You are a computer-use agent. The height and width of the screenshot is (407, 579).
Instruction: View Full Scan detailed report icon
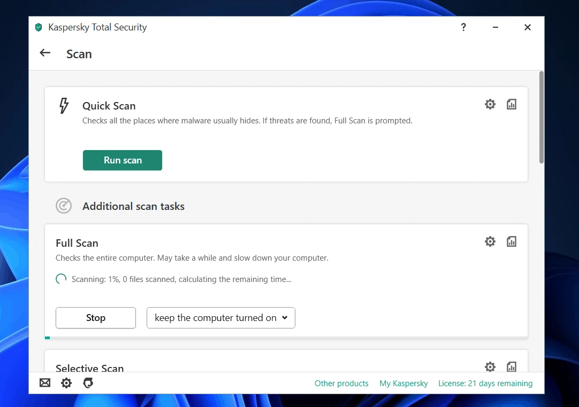[x=512, y=242]
